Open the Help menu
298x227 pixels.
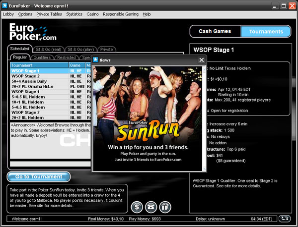[x=147, y=14]
